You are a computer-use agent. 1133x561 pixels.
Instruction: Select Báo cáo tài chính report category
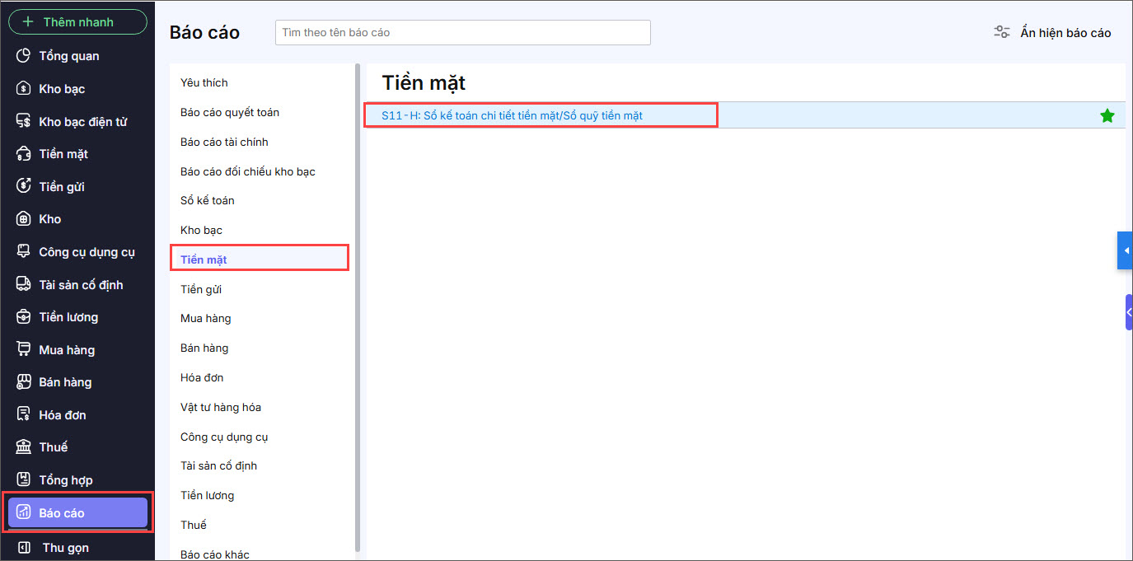pyautogui.click(x=224, y=142)
